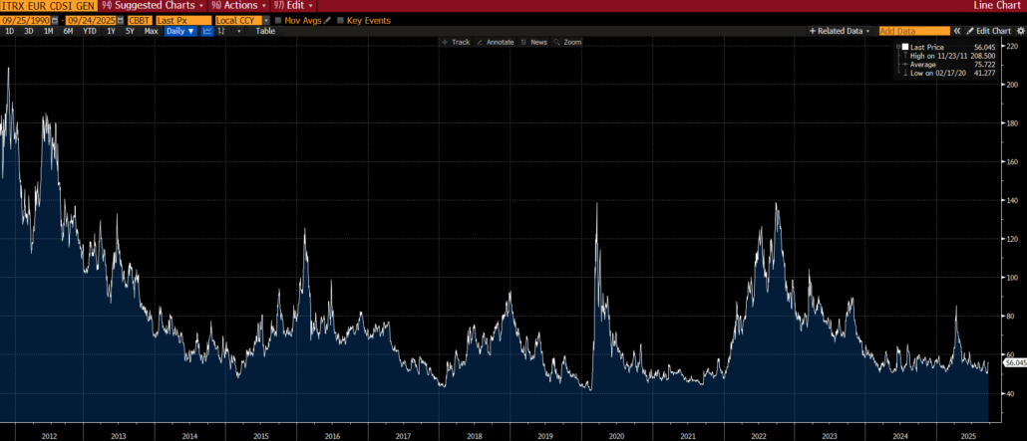This screenshot has width=1027, height=441.
Task: Set range to 5Y
Action: (x=131, y=31)
